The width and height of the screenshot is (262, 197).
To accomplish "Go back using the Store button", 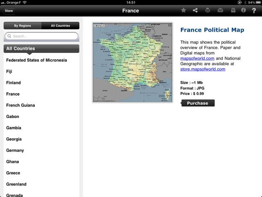I will (x=9, y=11).
